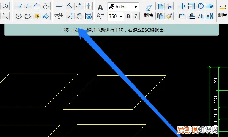Choose the circle tangent line tool
The height and width of the screenshot is (137, 228).
(46, 6)
